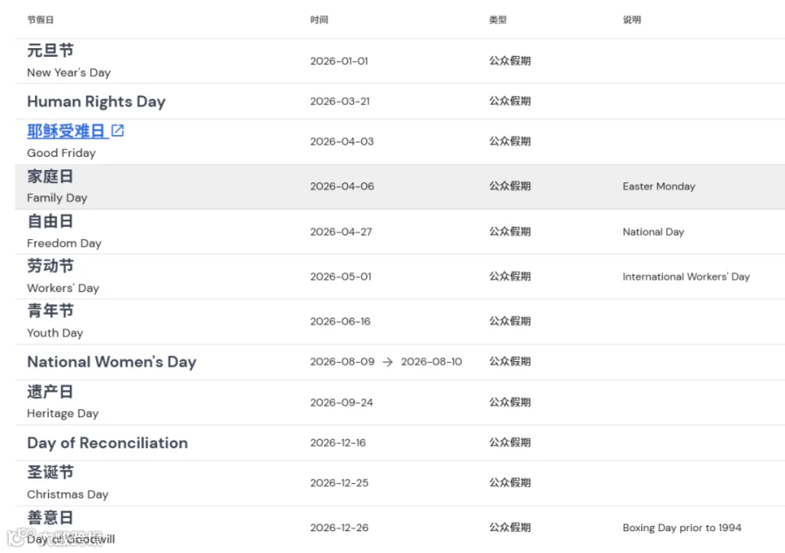The width and height of the screenshot is (785, 553).
Task: Click the 时间 column header
Action: (x=319, y=20)
